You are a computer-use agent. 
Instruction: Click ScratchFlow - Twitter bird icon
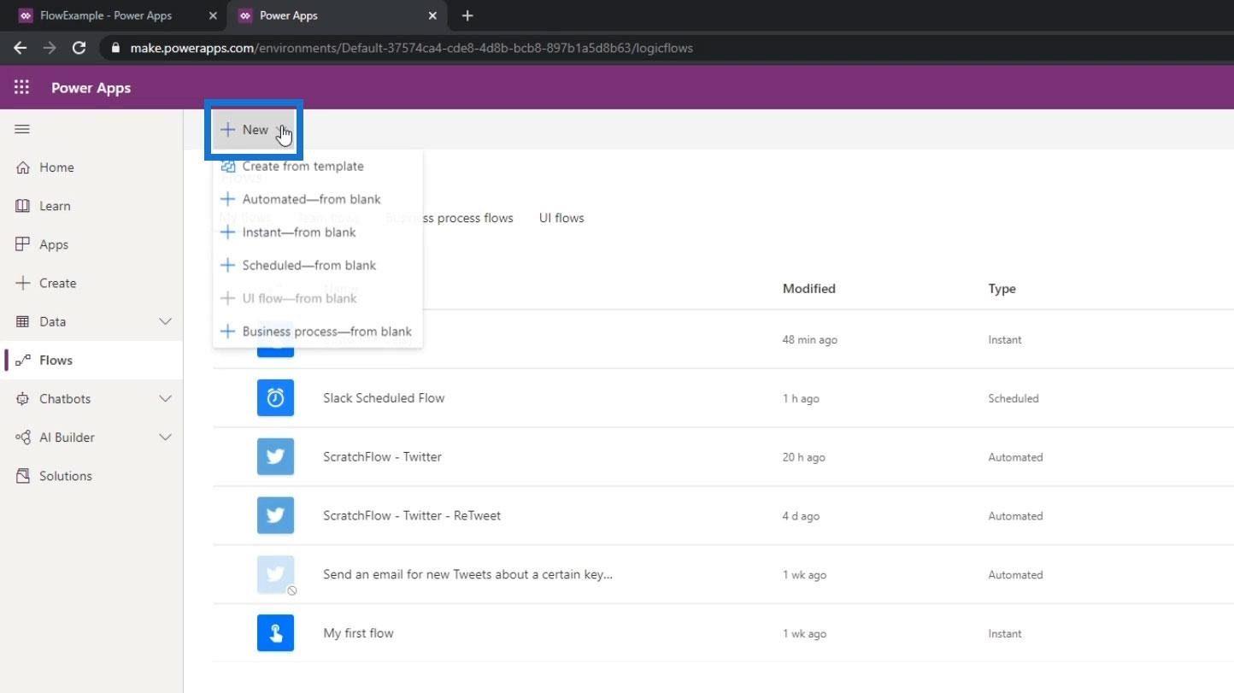[x=275, y=457]
